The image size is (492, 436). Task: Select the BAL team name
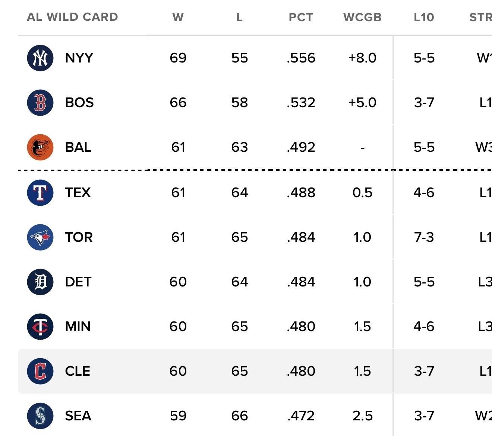(78, 147)
